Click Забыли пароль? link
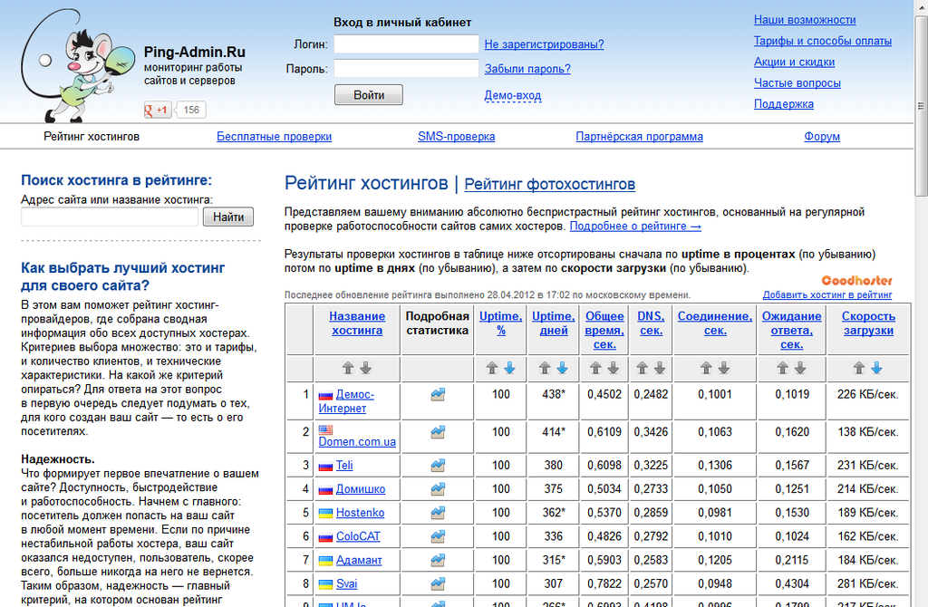 point(527,69)
